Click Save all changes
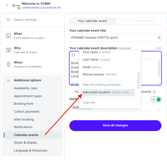Viewport: 167px width, 160px height. [115, 125]
